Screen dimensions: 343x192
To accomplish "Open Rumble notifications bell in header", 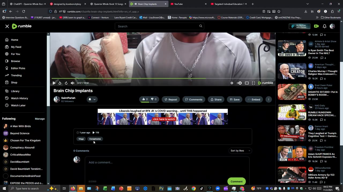I will pos(325,26).
